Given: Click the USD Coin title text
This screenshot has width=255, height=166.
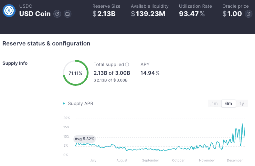Looking at the screenshot, I should coord(35,14).
